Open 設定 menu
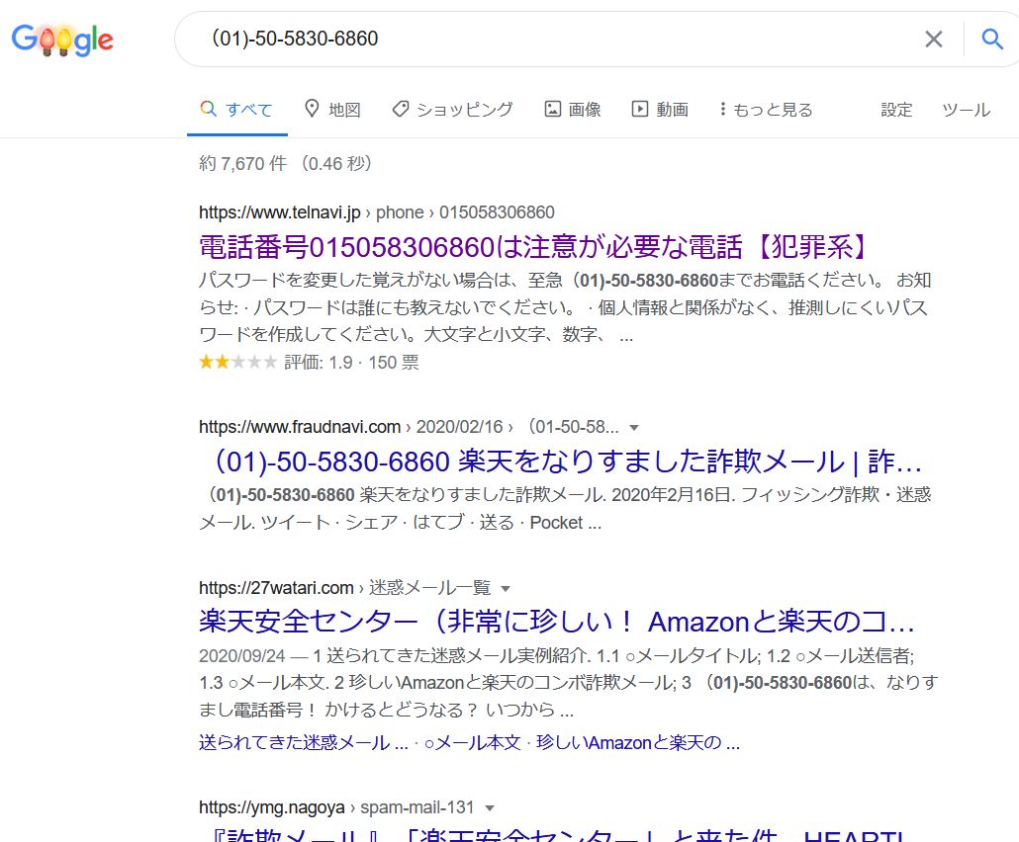The image size is (1019, 842). (x=897, y=110)
